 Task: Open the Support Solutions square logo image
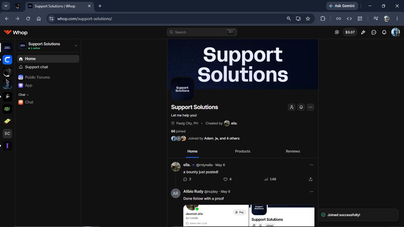pos(182,89)
